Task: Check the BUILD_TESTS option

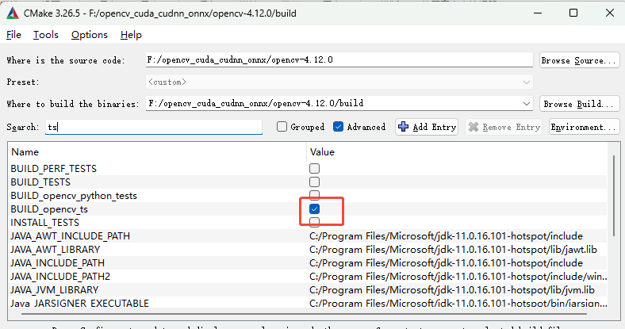Action: 315,182
